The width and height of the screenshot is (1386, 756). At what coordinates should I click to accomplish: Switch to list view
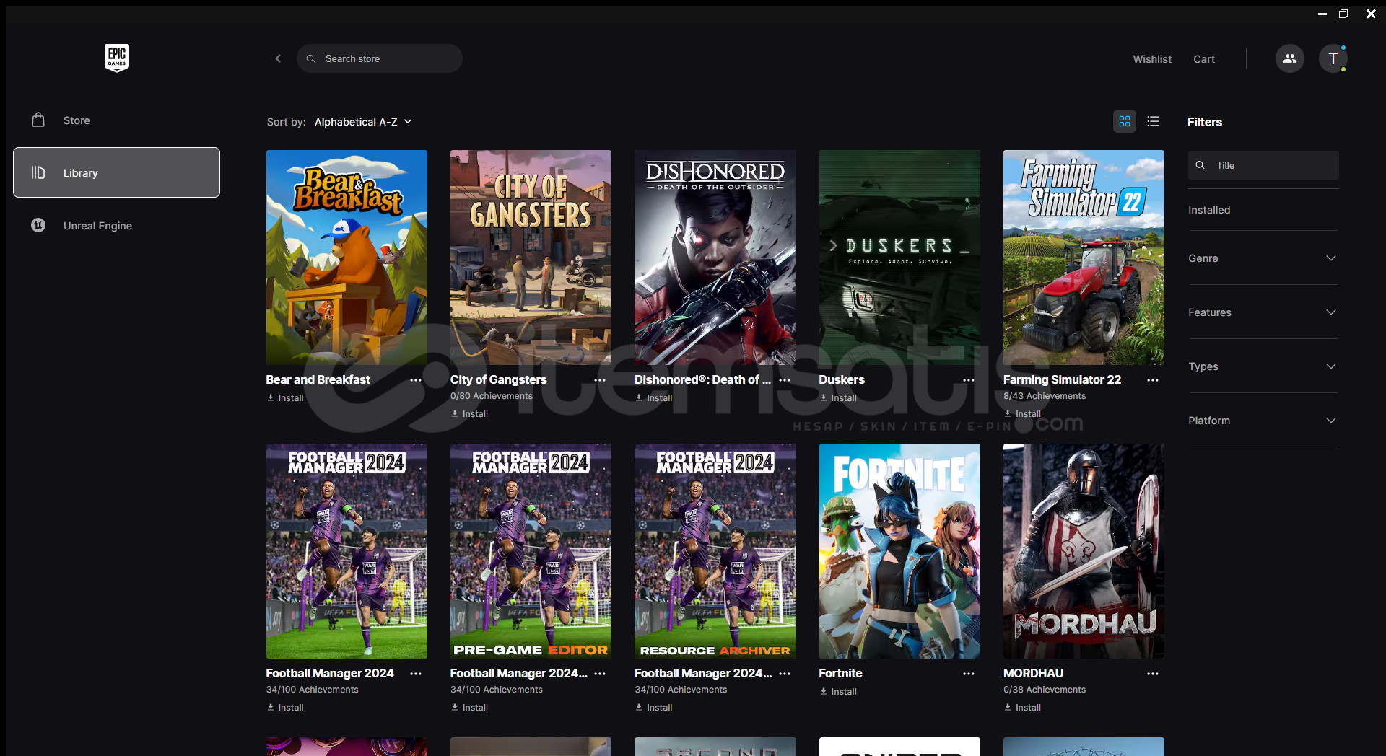click(x=1153, y=121)
